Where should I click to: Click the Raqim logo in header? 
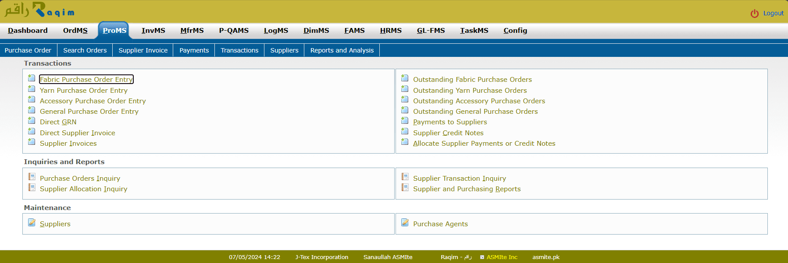[39, 10]
